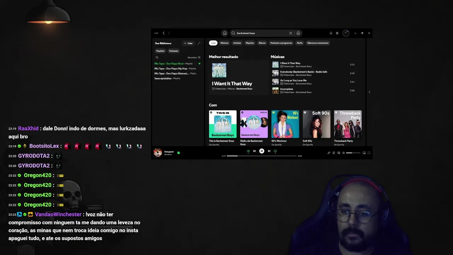The height and width of the screenshot is (255, 453).
Task: Open the playback queue icon
Action: pyautogui.click(x=334, y=153)
